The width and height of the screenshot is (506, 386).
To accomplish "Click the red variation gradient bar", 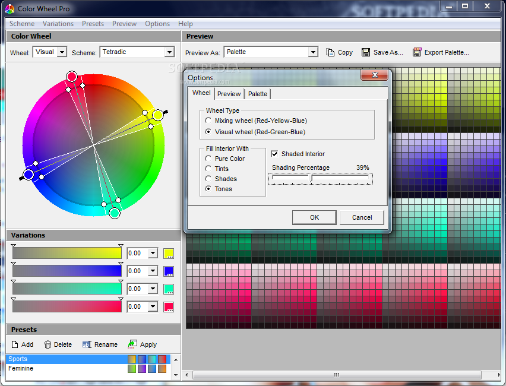I will (67, 306).
